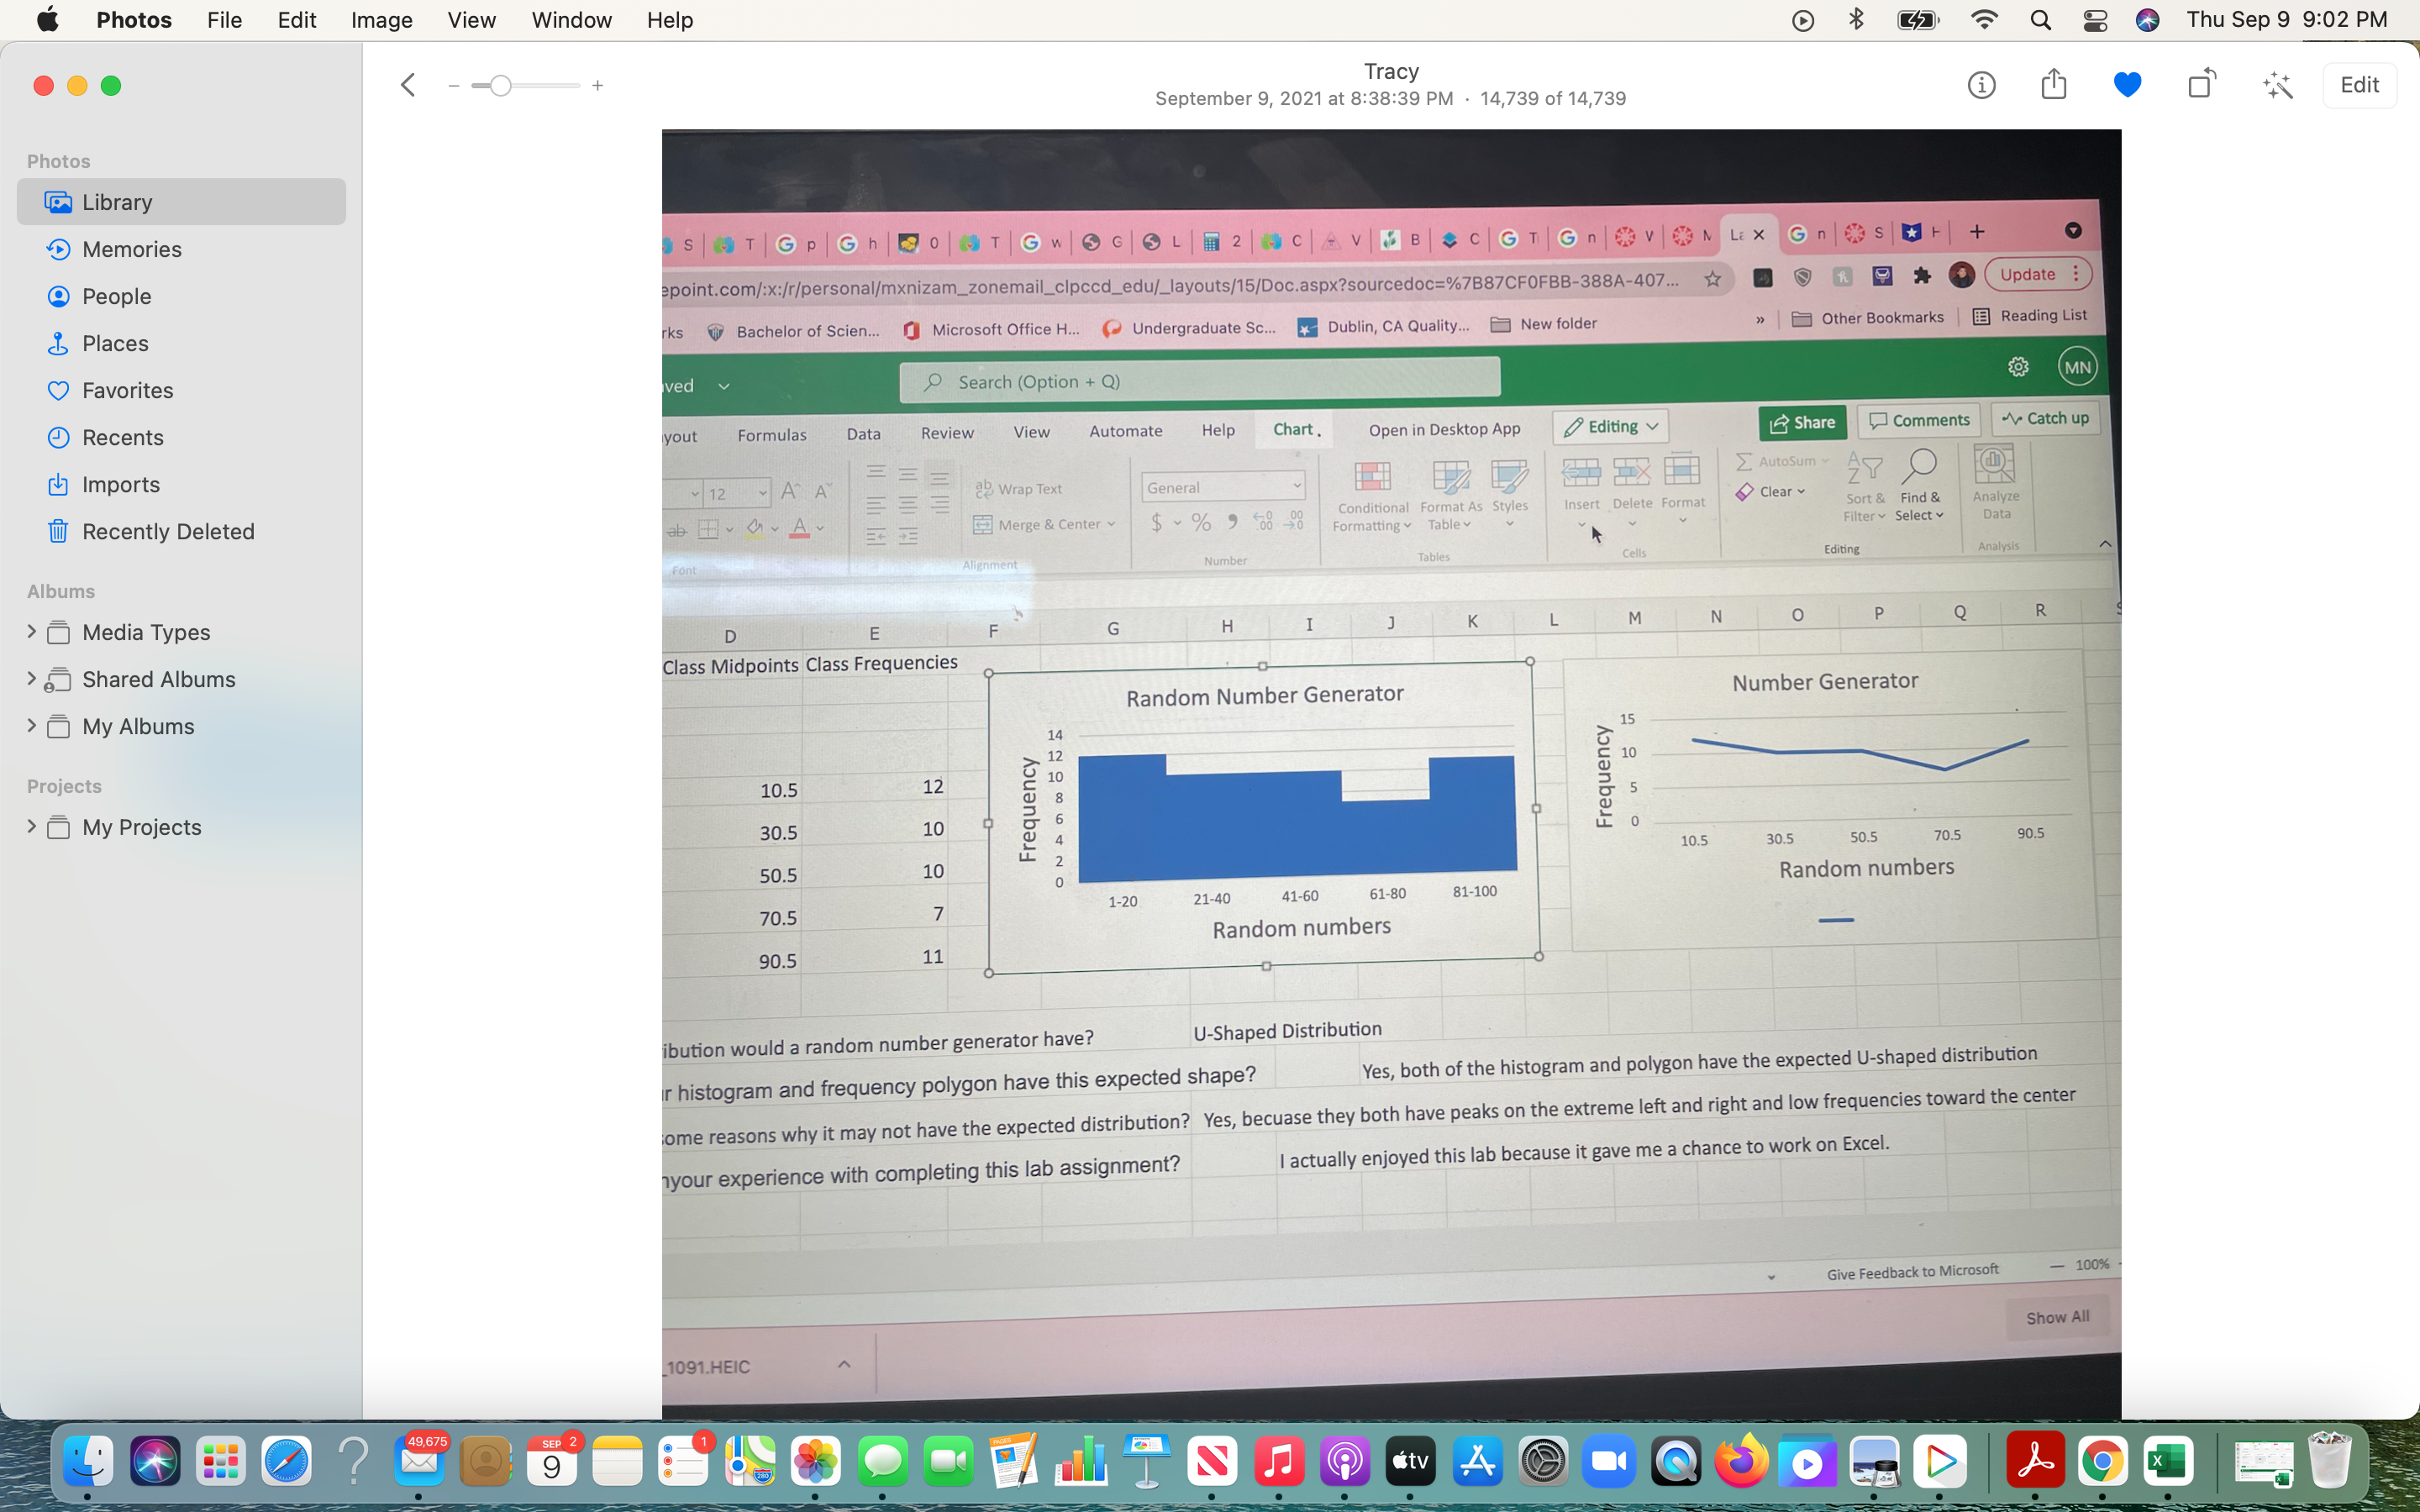Open Control Center in the menu bar
2420x1512 pixels.
(2095, 20)
